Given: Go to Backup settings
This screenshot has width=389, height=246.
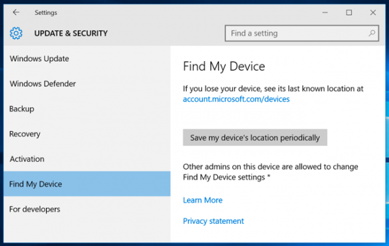Looking at the screenshot, I should tap(87, 109).
